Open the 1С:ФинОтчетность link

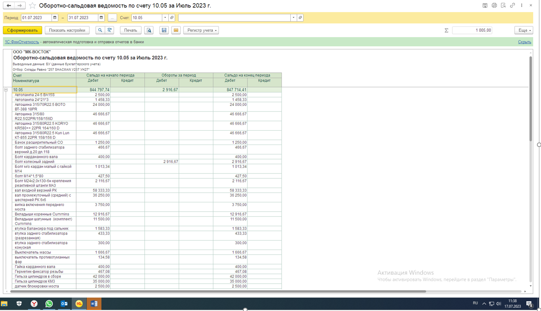[x=22, y=42]
